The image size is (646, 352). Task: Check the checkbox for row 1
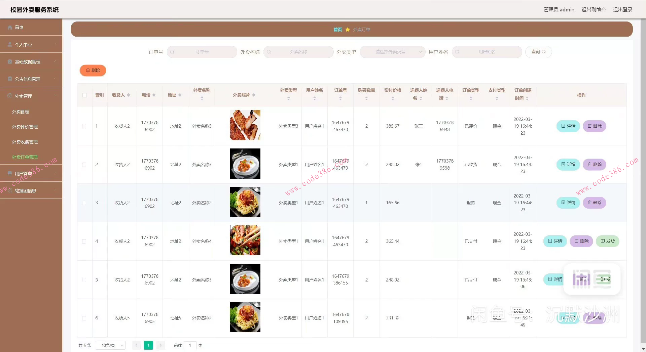(x=84, y=126)
